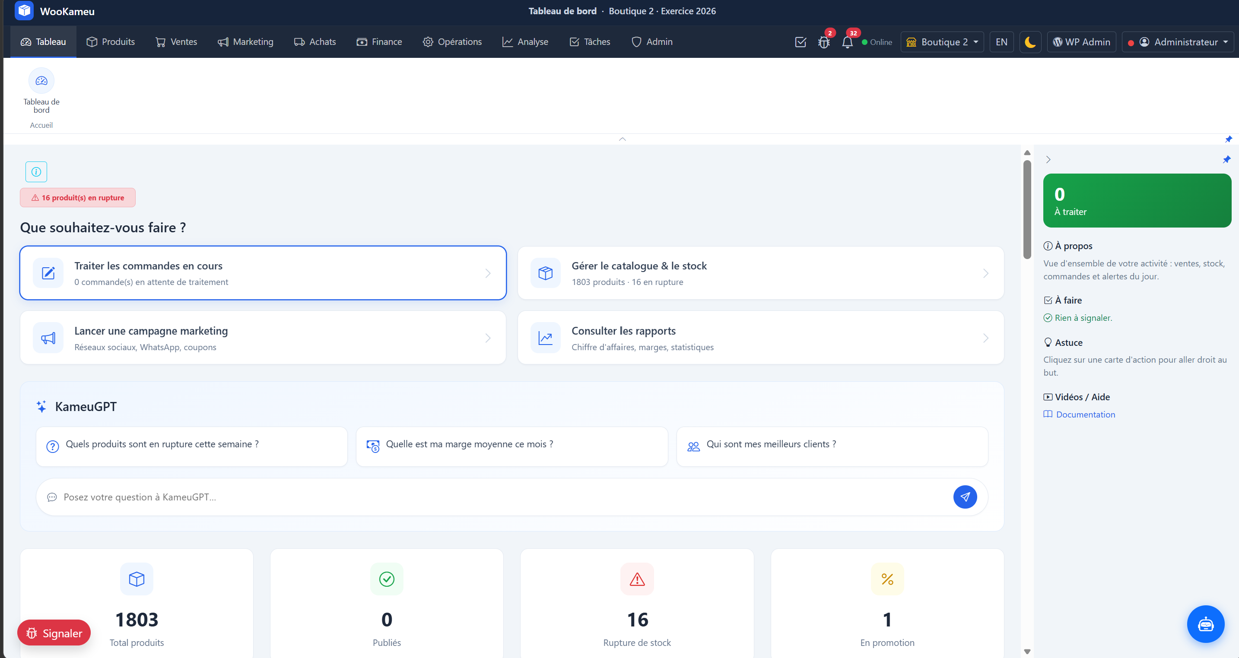
Task: Click the Rien à signaler status text
Action: pos(1077,318)
